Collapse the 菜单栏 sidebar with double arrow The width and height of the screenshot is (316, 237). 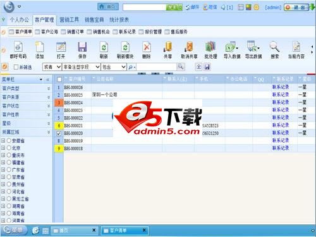pos(48,80)
